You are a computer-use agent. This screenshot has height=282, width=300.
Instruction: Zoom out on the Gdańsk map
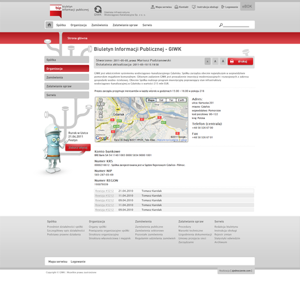101,117
